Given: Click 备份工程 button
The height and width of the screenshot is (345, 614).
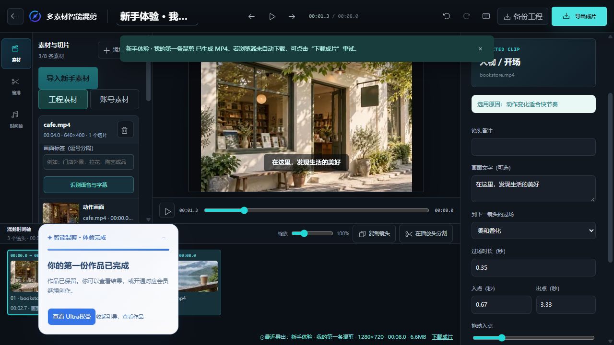Looking at the screenshot, I should [x=523, y=16].
